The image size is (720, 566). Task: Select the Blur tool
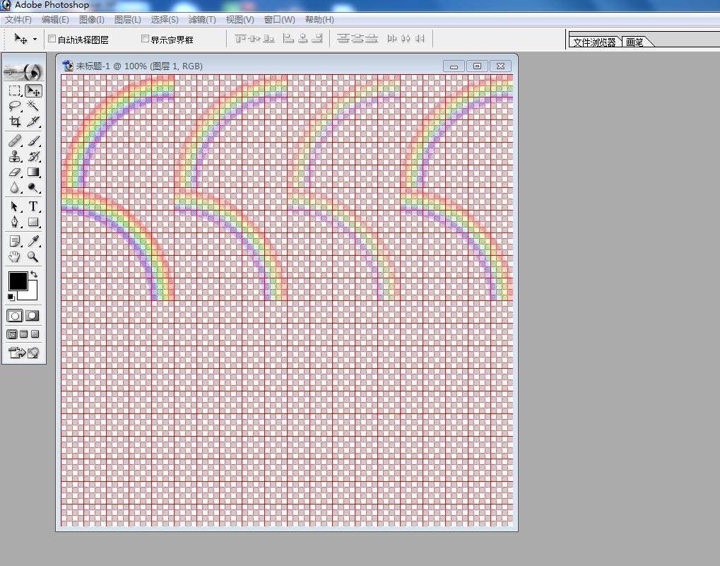15,188
